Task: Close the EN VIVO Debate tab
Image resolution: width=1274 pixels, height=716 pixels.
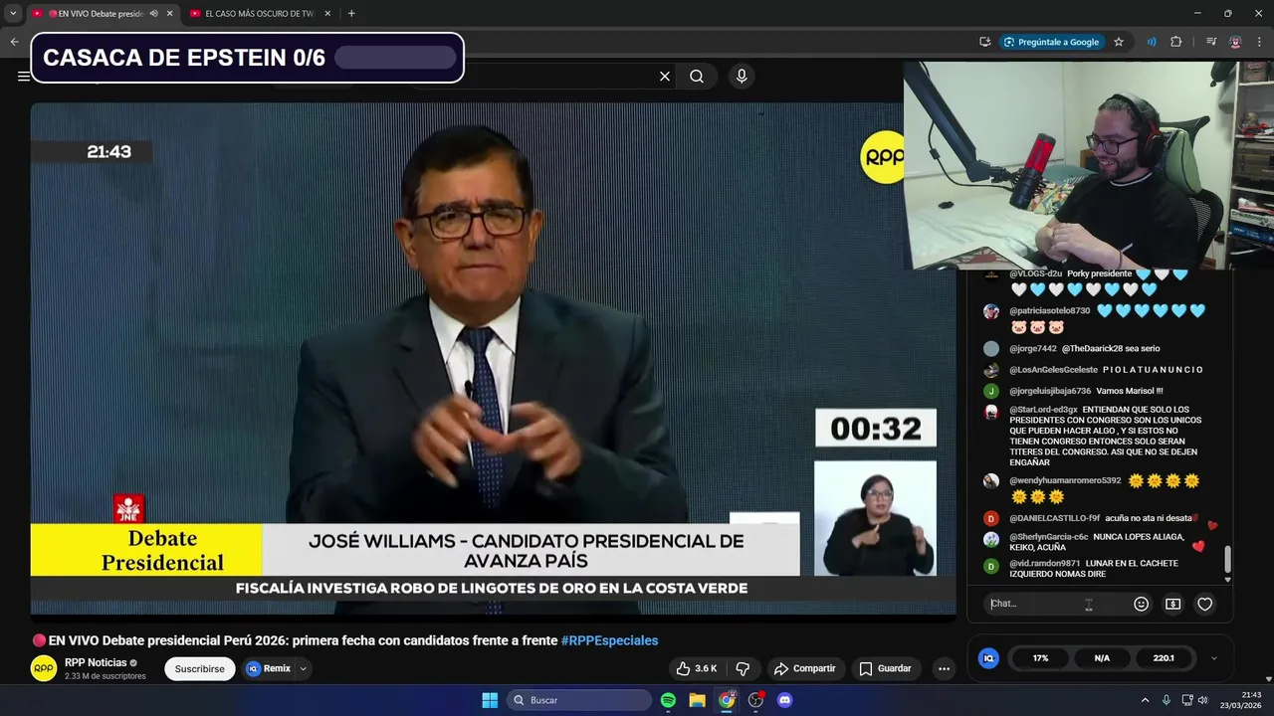Action: 169,13
